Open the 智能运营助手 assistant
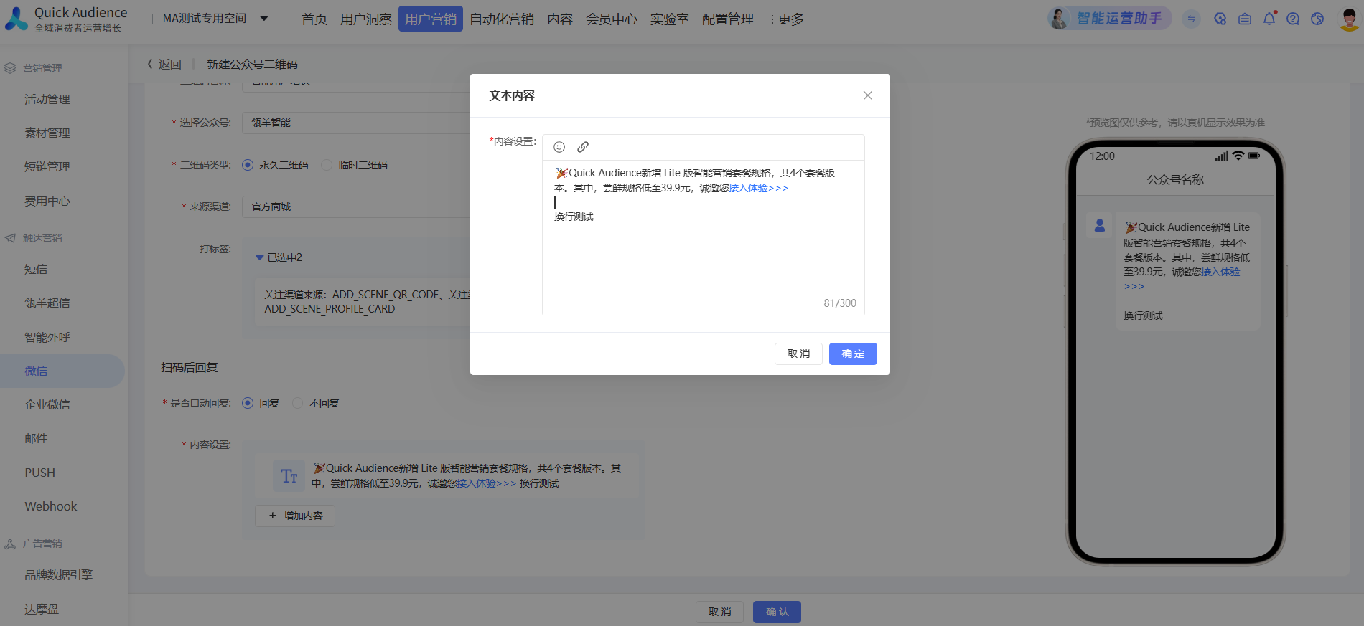This screenshot has height=626, width=1364. click(x=1109, y=18)
